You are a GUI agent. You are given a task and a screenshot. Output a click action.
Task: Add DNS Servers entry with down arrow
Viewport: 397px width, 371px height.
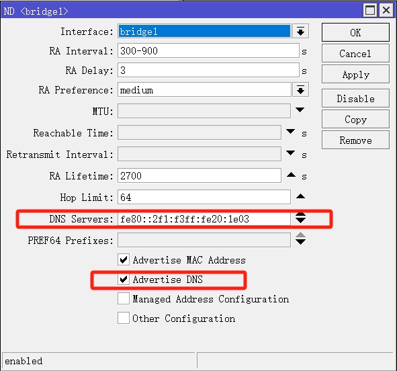click(x=300, y=221)
